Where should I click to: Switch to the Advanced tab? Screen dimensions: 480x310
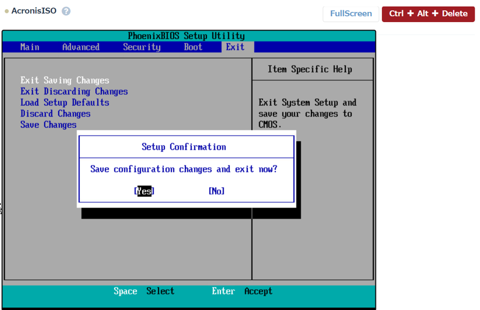tap(81, 47)
